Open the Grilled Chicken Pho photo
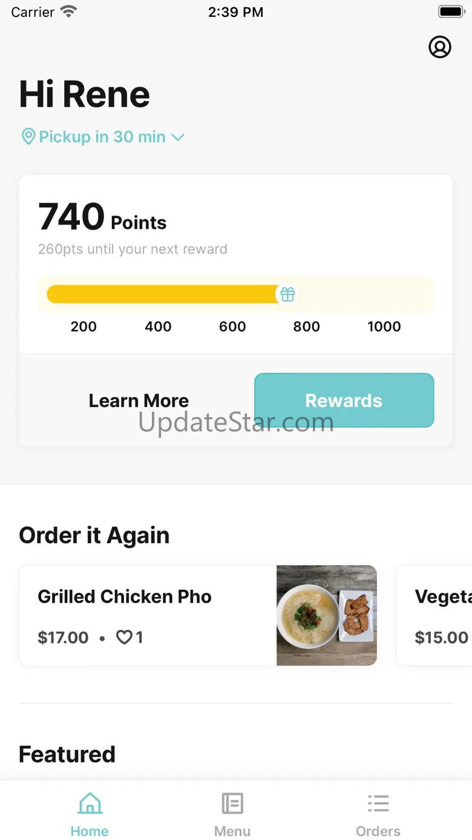Viewport: 472px width, 840px height. tap(327, 615)
